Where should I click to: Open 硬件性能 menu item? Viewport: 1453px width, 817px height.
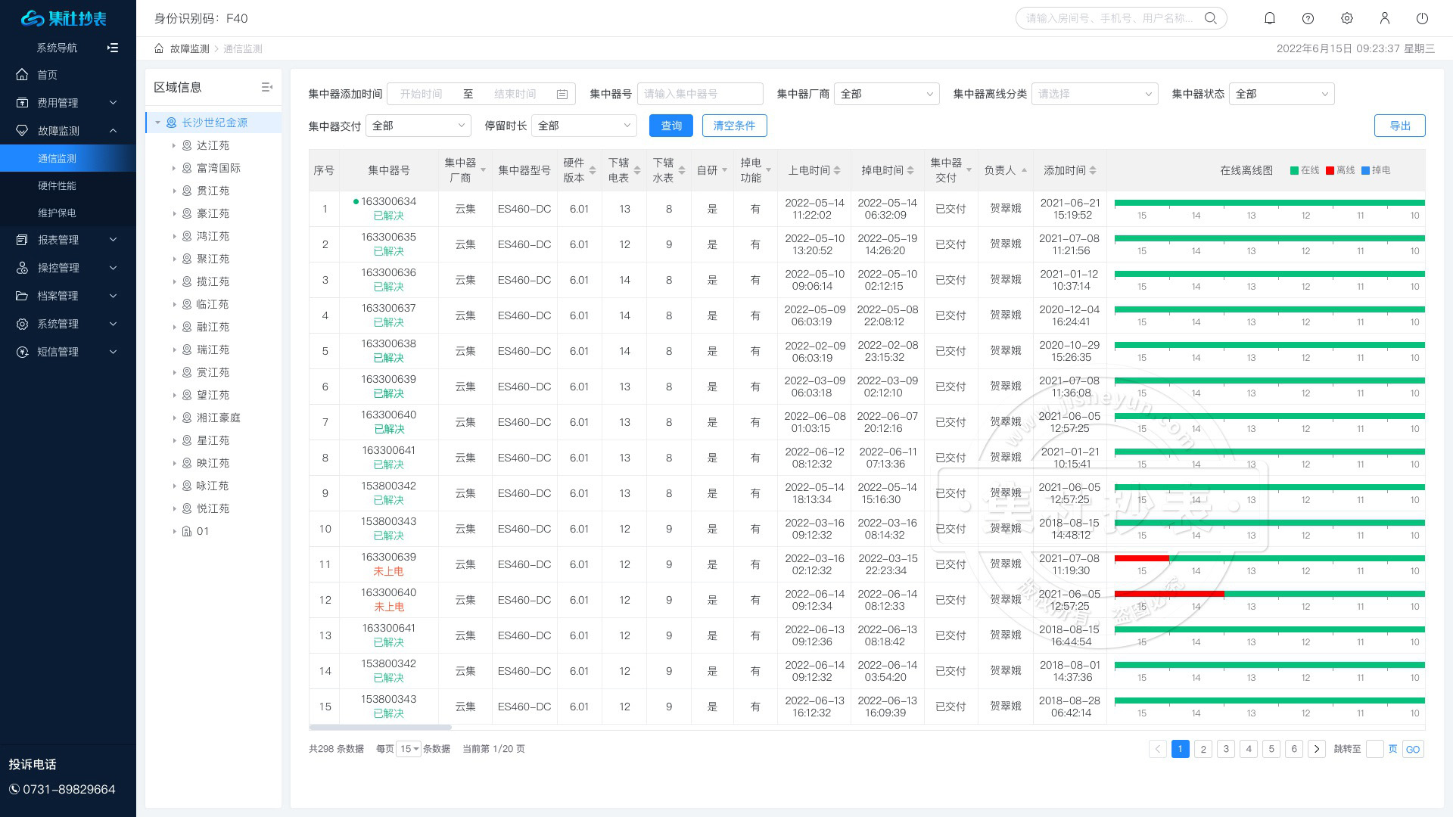[57, 185]
